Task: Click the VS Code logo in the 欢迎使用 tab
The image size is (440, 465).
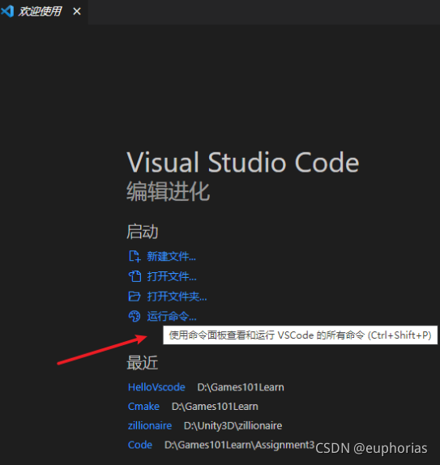Action: pos(7,11)
